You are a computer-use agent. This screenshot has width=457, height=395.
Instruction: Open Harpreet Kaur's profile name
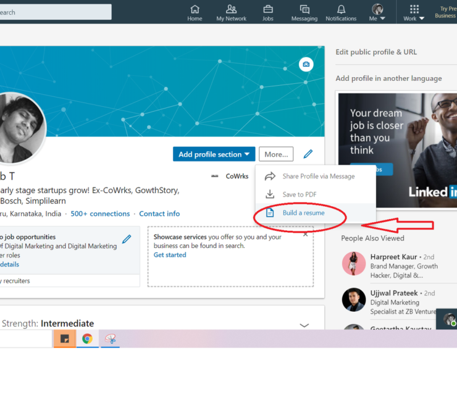pyautogui.click(x=393, y=257)
